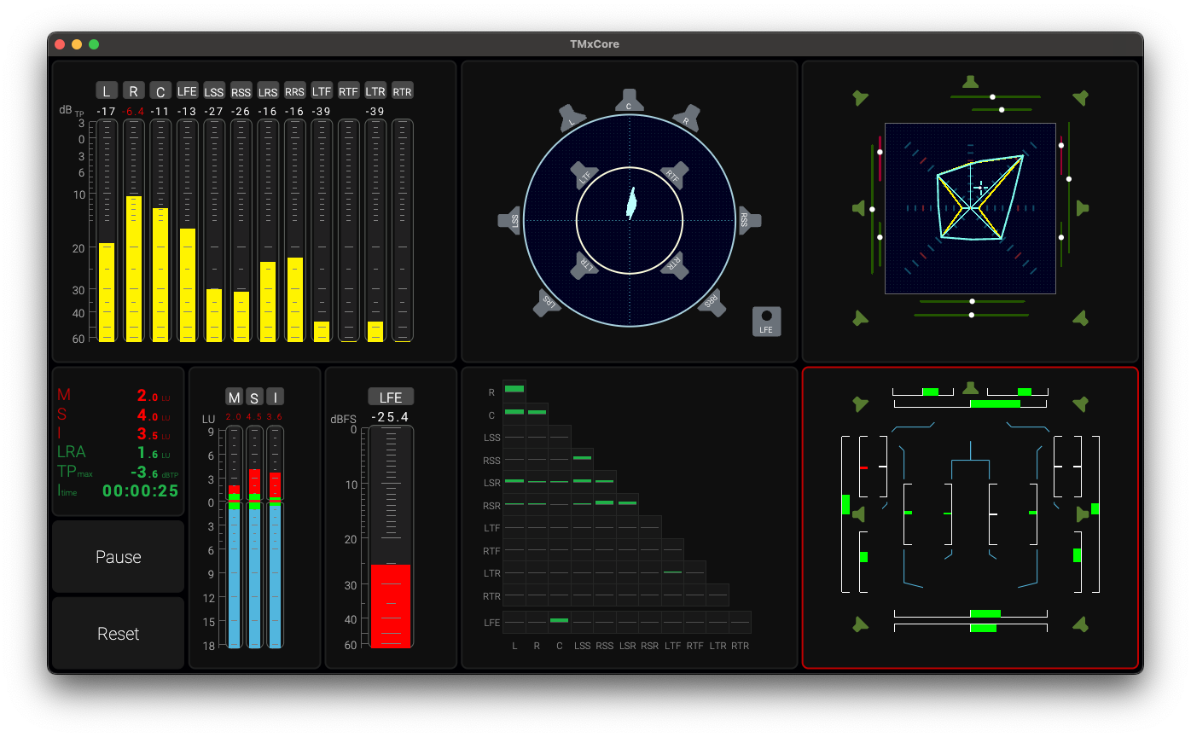Screen dimensions: 1191x737
Task: Pause the loudness measurement
Action: click(x=118, y=557)
